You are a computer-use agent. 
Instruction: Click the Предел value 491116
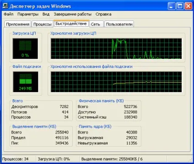point(62,138)
